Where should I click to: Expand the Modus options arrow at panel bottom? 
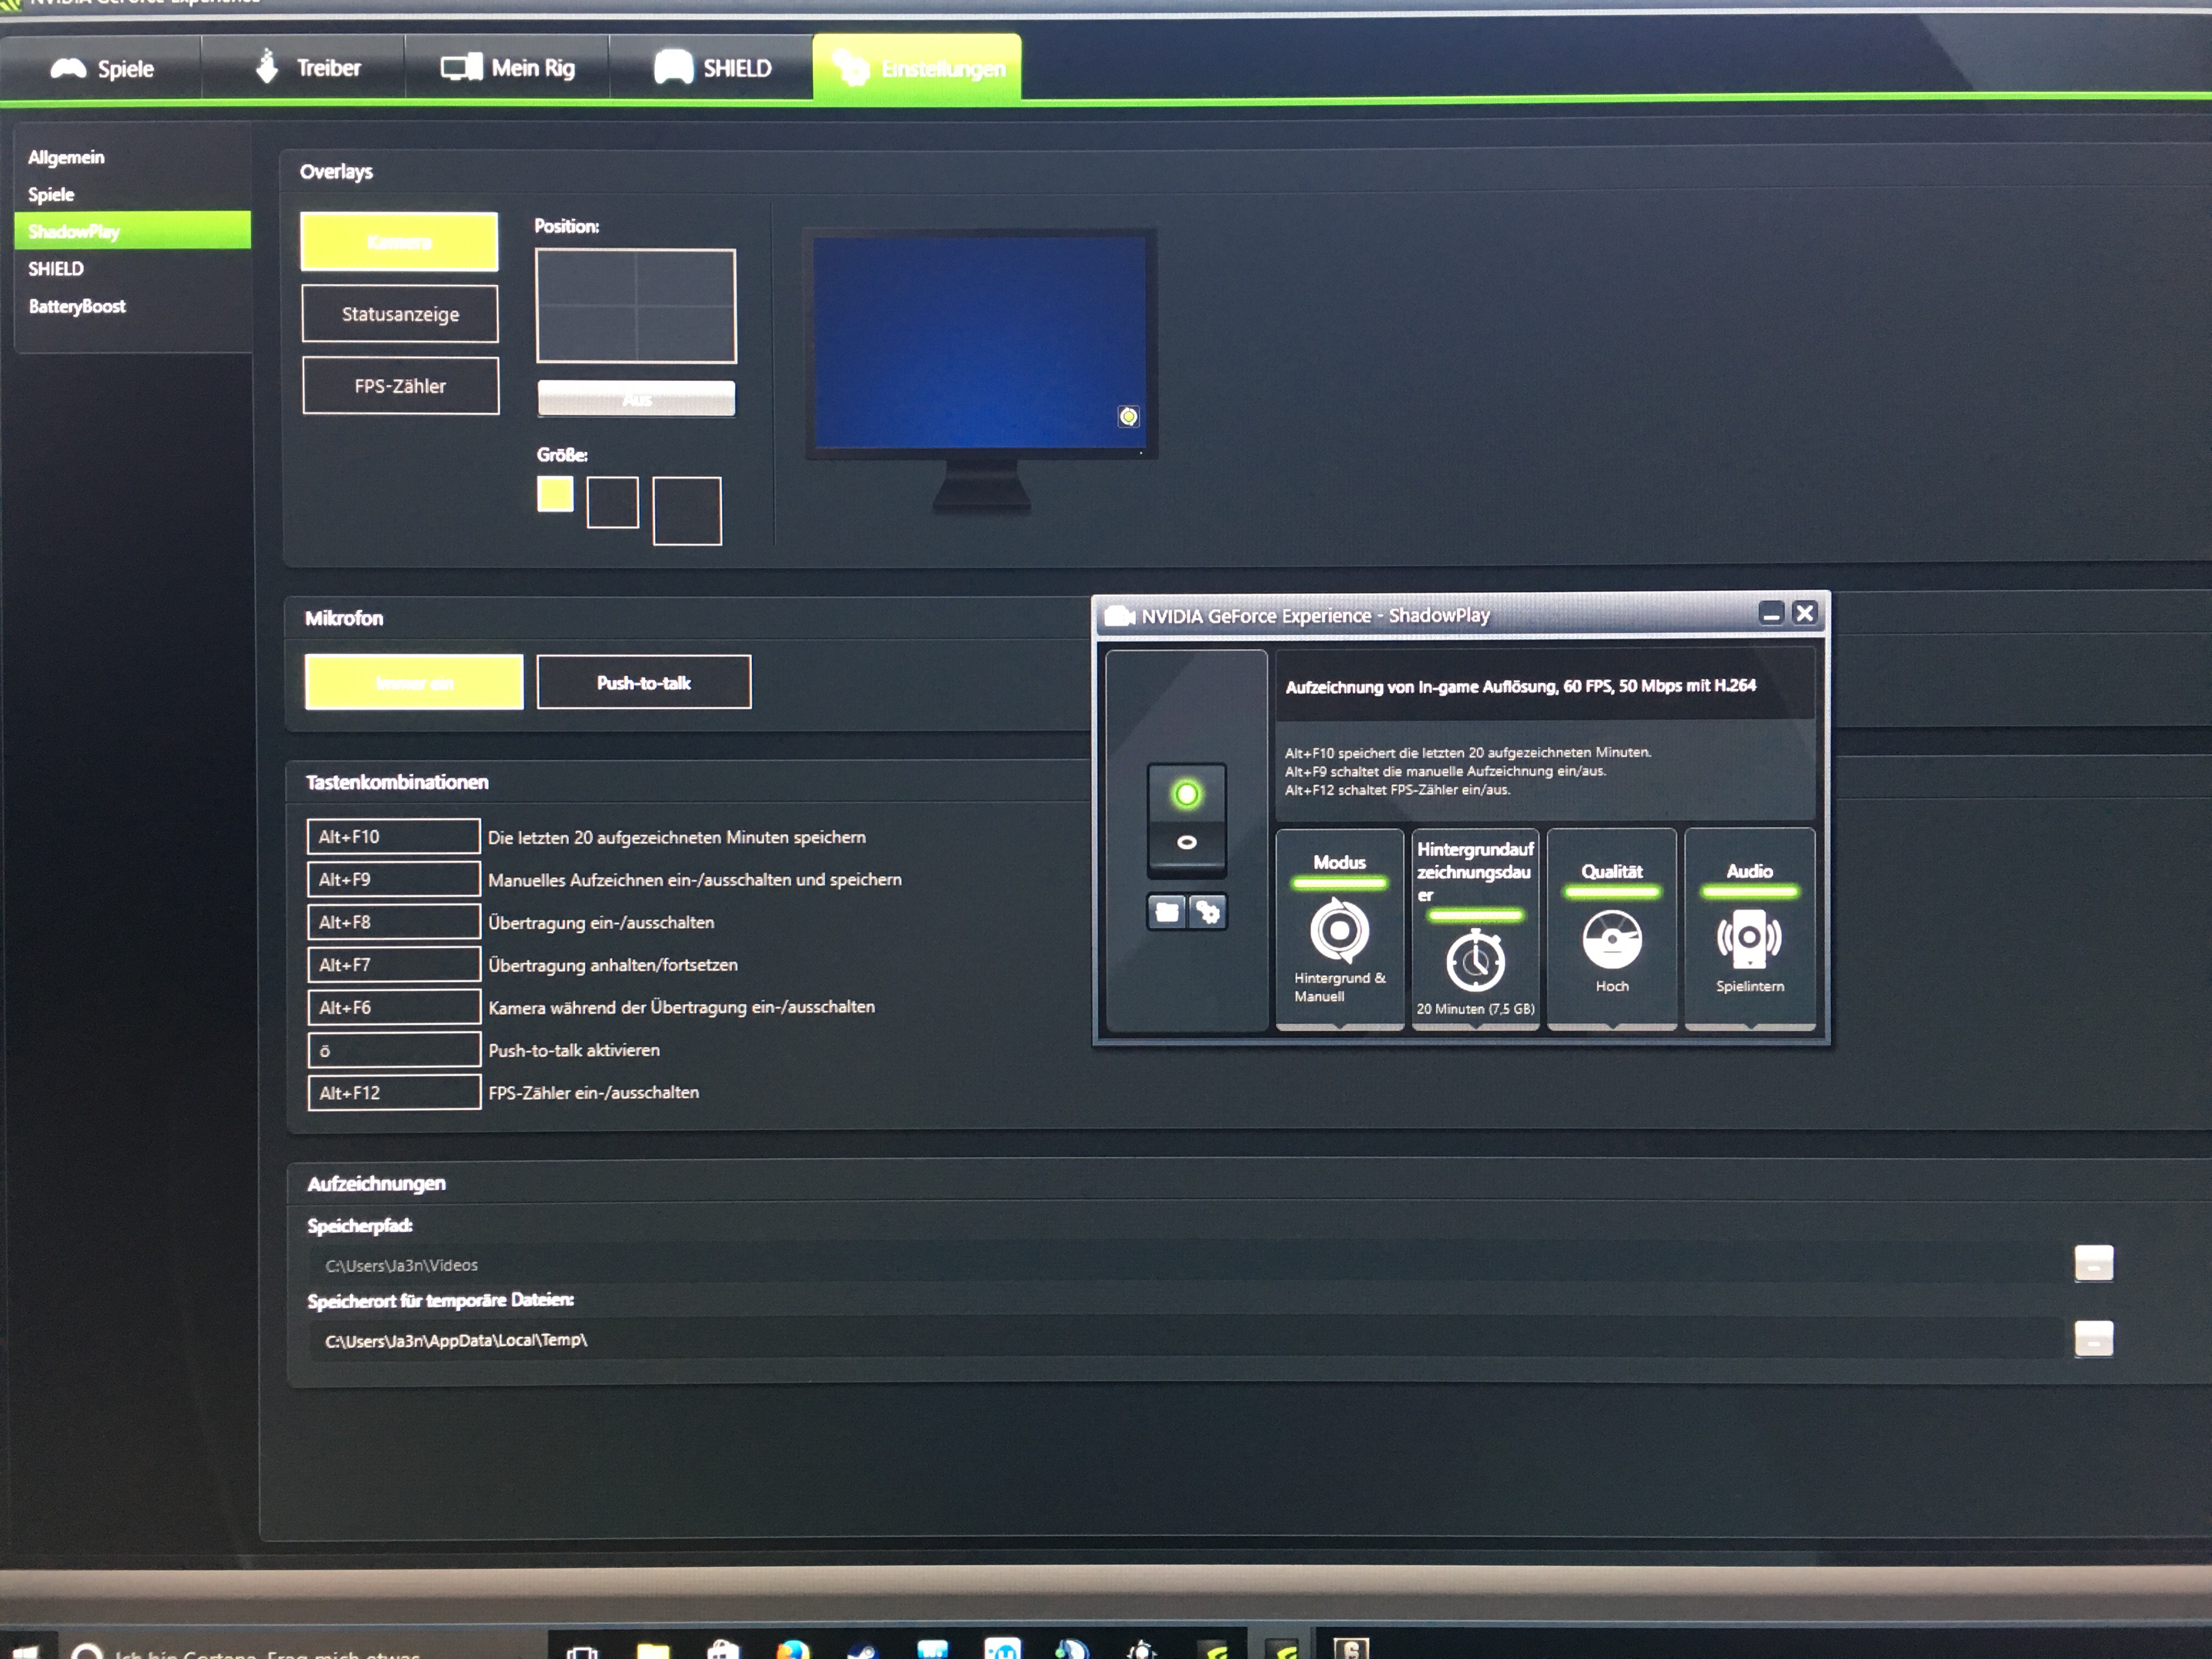(x=1340, y=1026)
